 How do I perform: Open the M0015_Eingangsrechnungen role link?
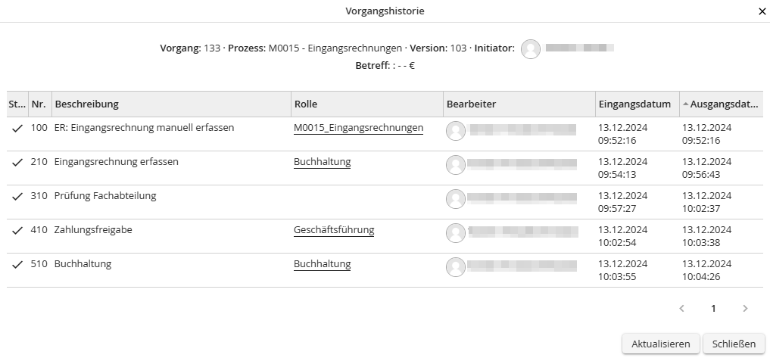(358, 128)
